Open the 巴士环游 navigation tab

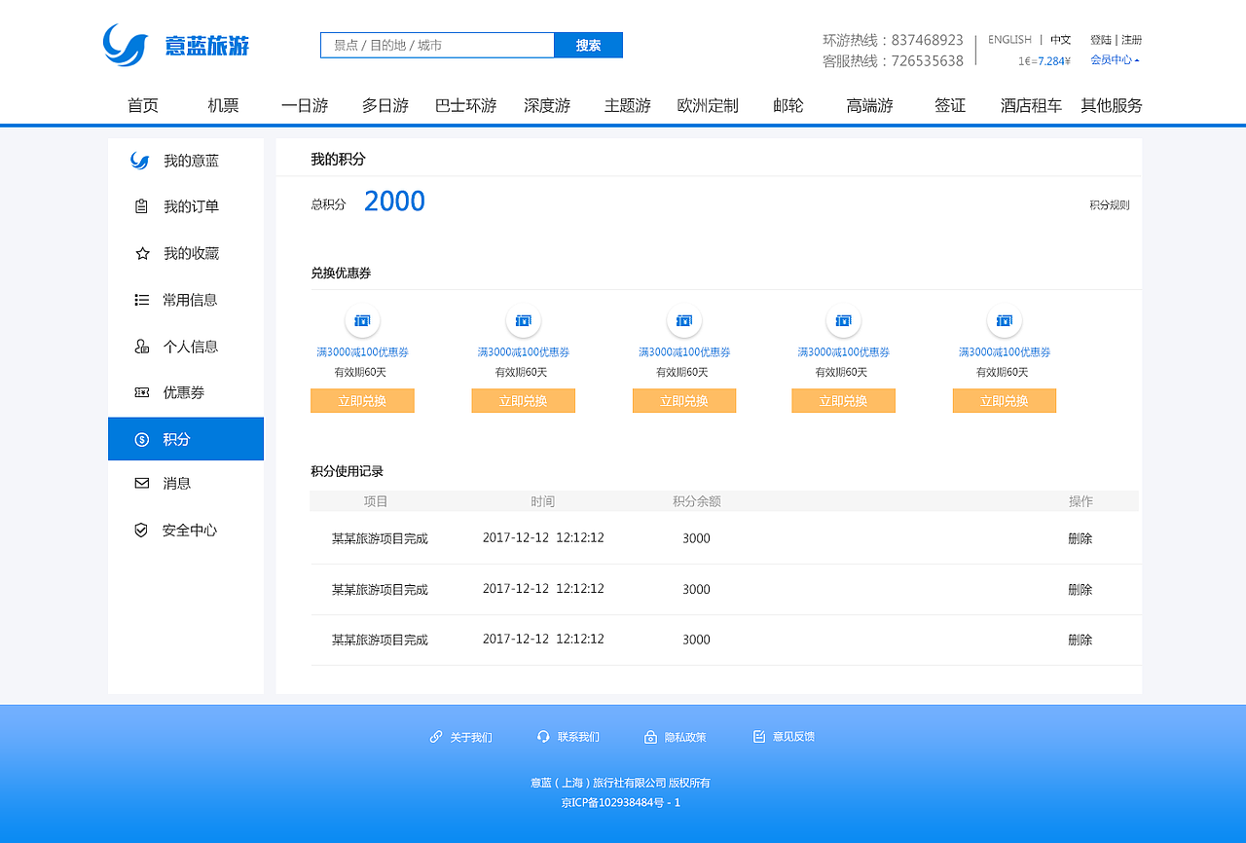pyautogui.click(x=466, y=106)
